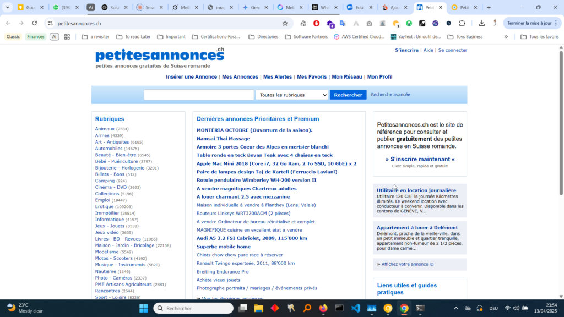Open the green circle extension icon
This screenshot has height=317, width=564.
pyautogui.click(x=409, y=23)
